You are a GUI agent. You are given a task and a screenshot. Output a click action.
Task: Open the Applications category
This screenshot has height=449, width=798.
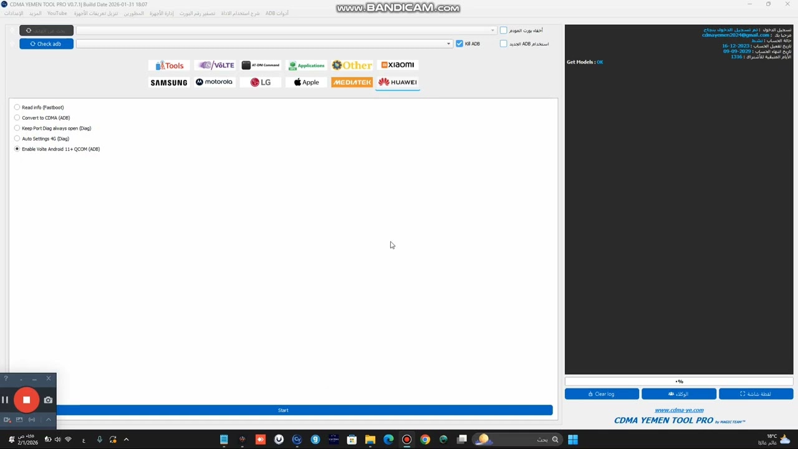(306, 65)
